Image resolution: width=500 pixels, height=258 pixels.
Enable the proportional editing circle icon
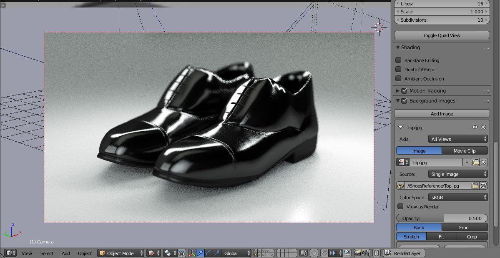(x=314, y=253)
